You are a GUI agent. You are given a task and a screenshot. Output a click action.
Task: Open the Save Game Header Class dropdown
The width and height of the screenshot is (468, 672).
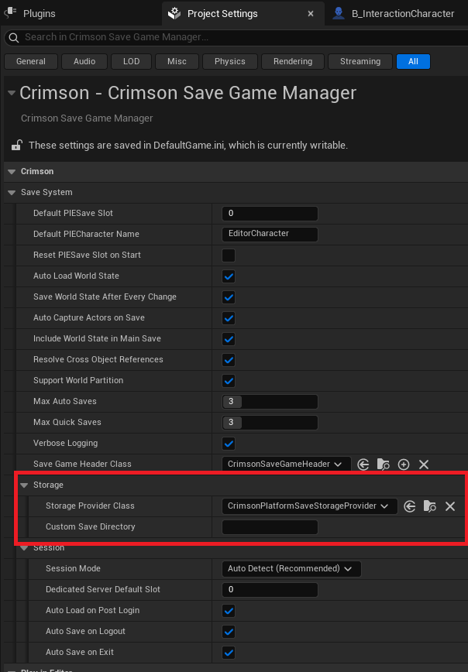[286, 465]
